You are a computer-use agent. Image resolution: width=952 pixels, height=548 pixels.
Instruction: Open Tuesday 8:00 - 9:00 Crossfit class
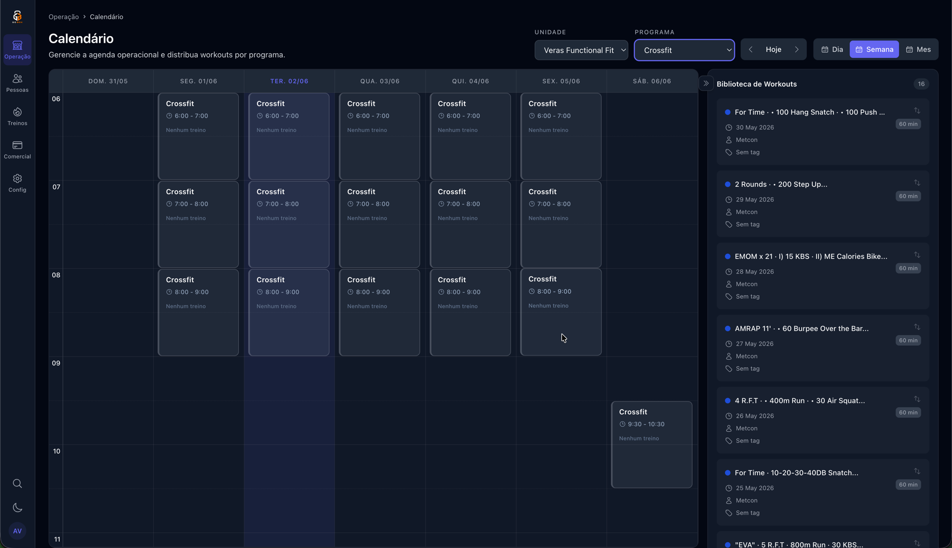point(289,313)
